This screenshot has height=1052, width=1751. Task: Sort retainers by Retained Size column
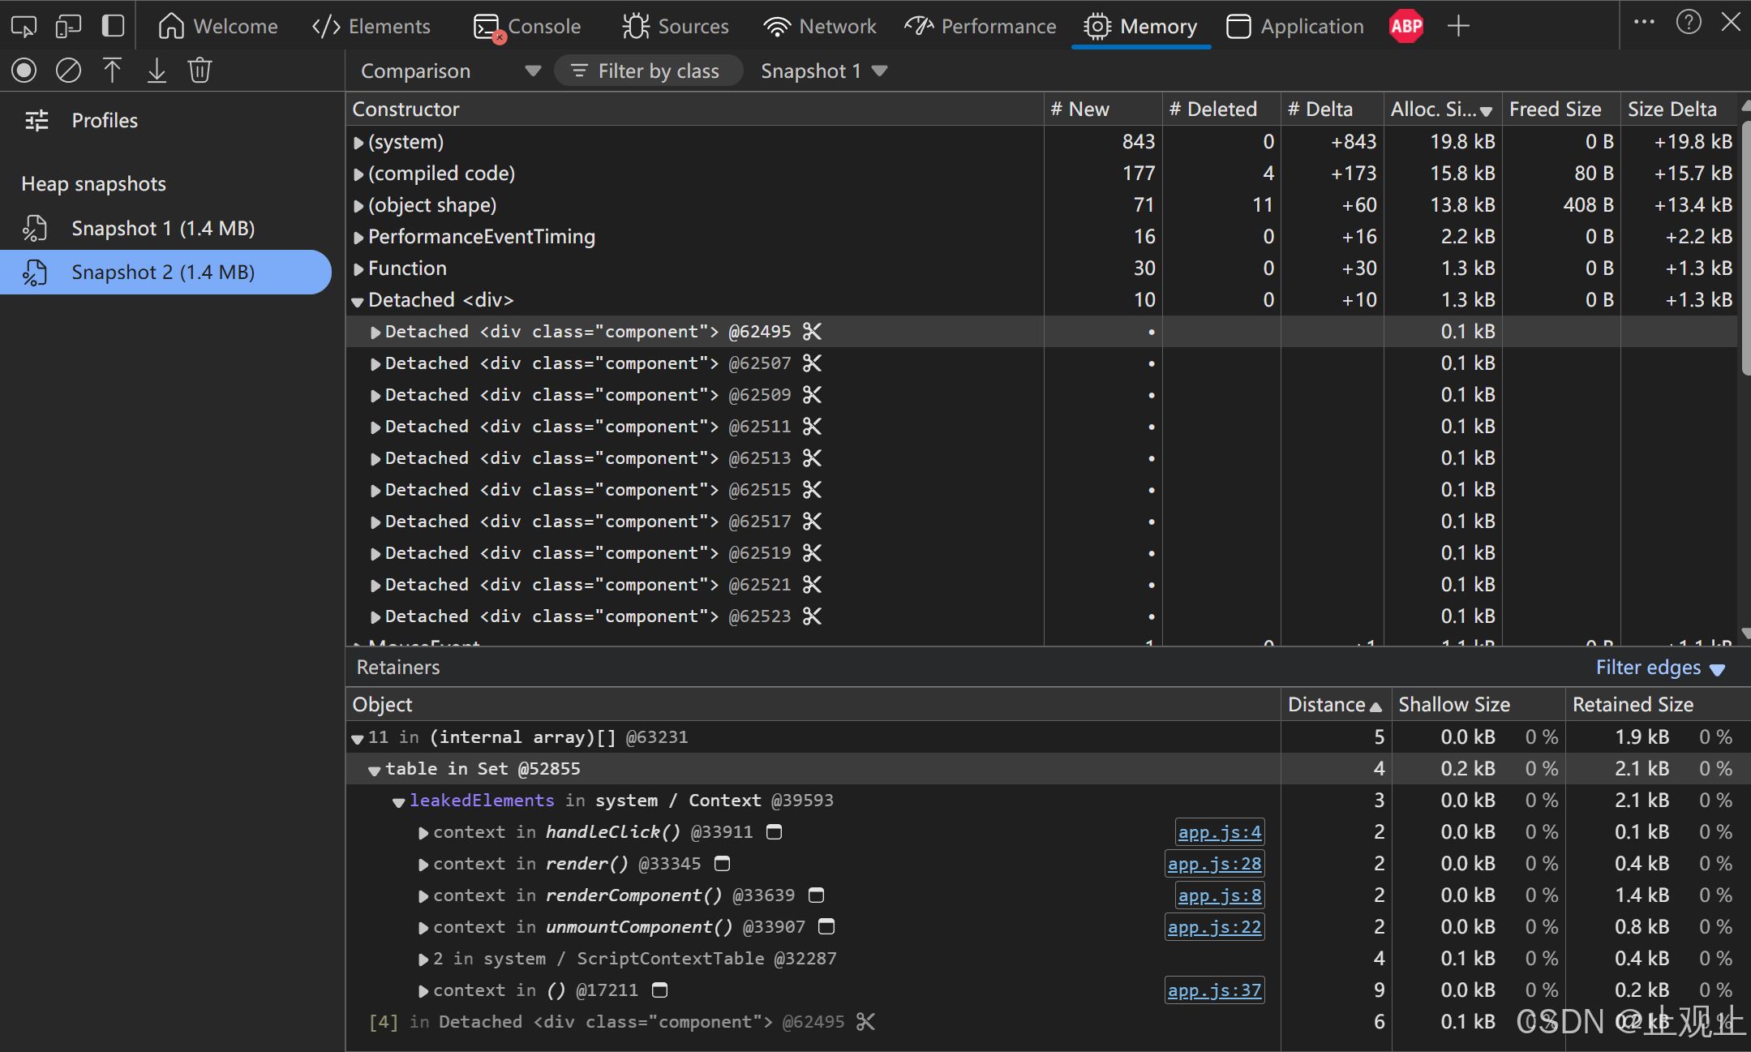[1658, 705]
